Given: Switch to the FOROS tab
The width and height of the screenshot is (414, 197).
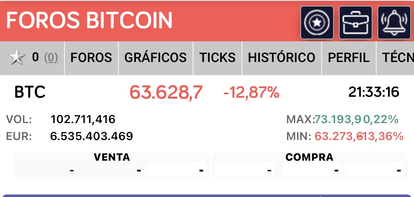Looking at the screenshot, I should 91,58.
